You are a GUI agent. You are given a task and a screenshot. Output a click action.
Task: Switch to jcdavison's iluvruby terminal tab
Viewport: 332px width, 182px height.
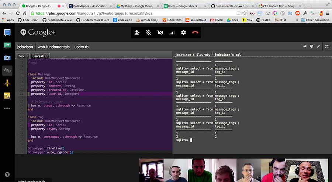point(192,54)
